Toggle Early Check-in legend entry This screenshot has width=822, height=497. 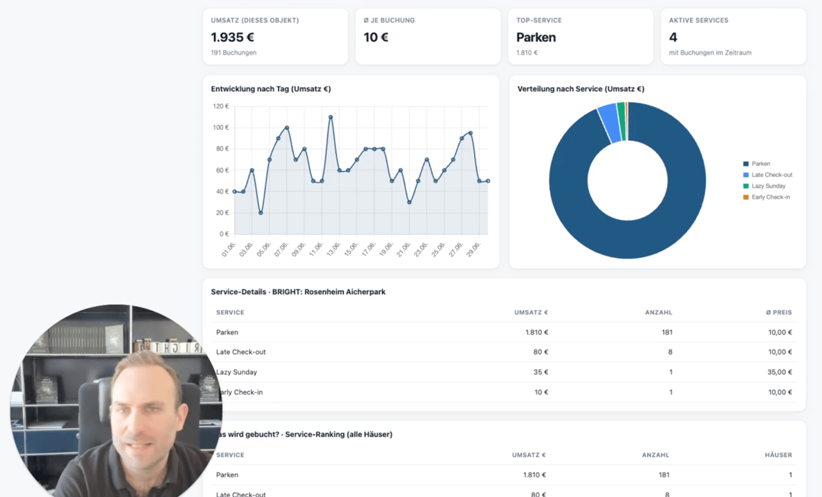(767, 197)
